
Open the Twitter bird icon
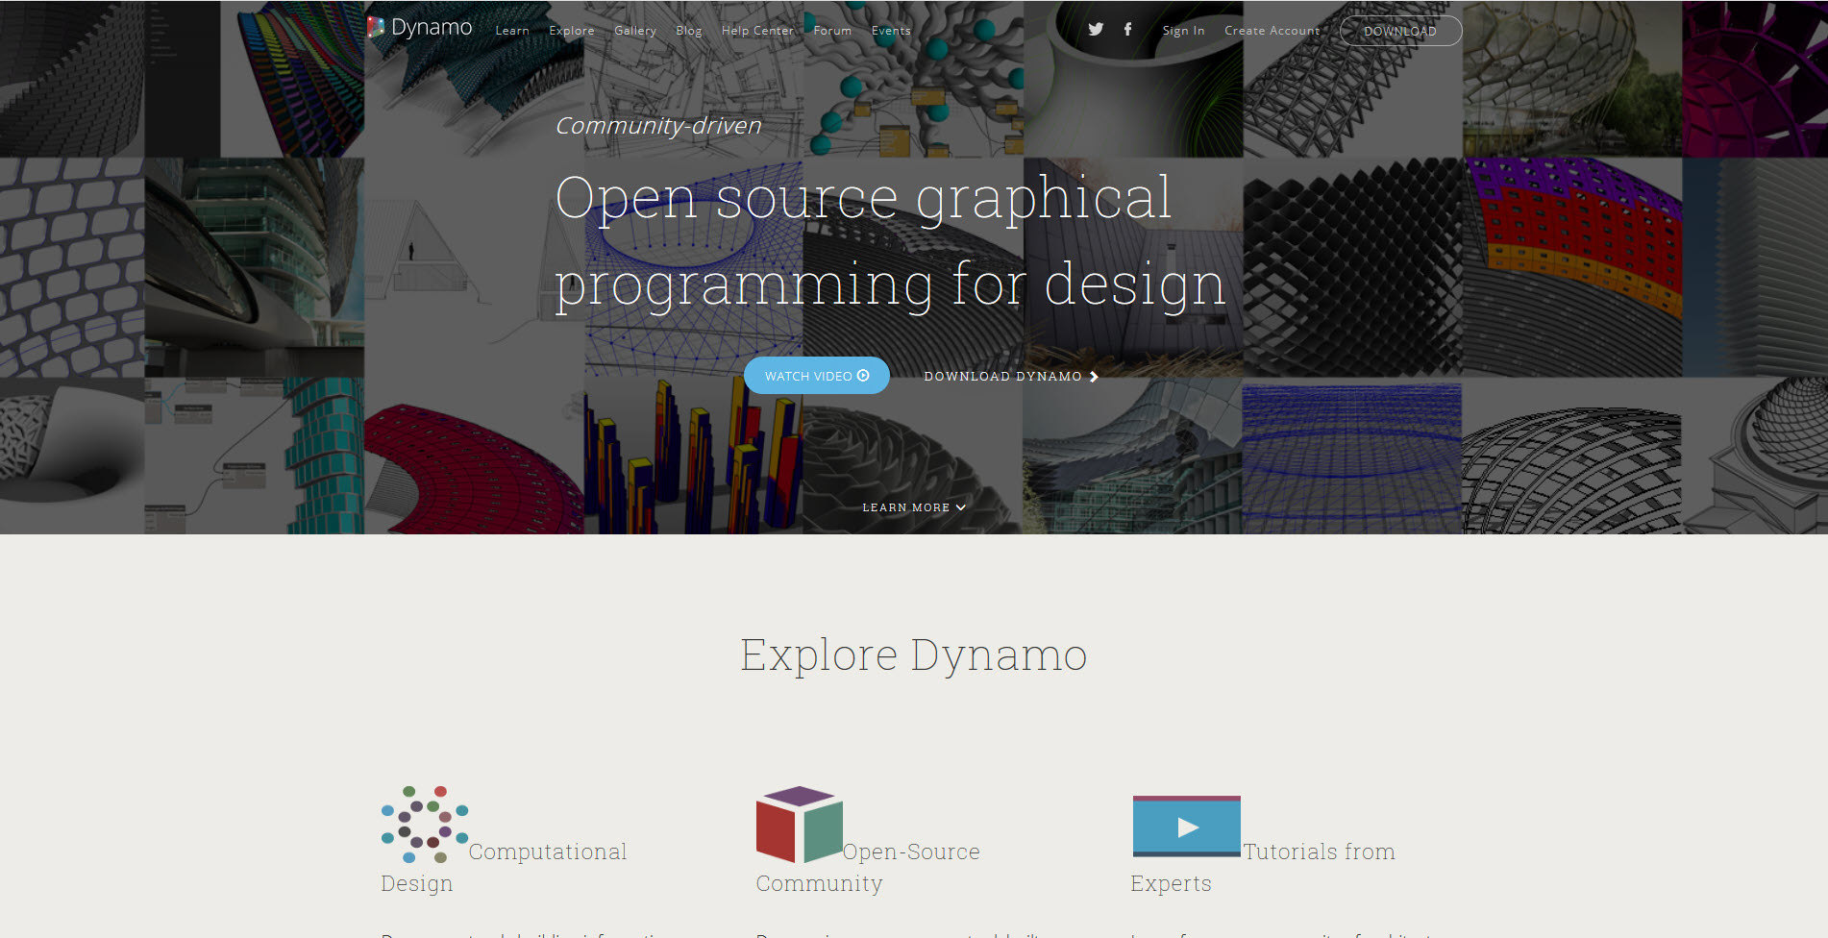1096,30
